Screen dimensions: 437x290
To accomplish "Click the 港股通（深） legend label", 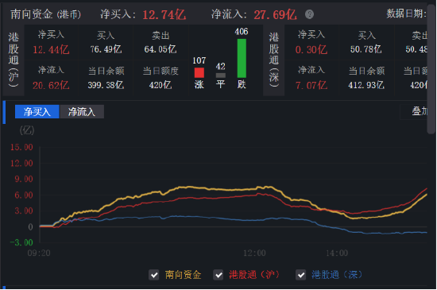I will tap(337, 275).
